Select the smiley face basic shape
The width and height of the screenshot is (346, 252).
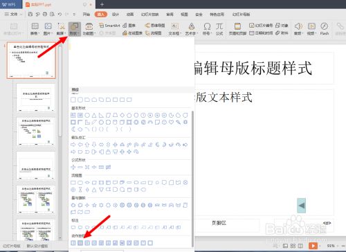pos(164,123)
